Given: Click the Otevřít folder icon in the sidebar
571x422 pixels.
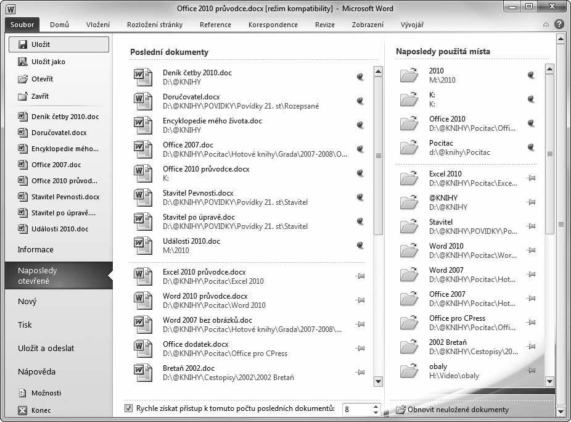Looking at the screenshot, I should [x=23, y=79].
